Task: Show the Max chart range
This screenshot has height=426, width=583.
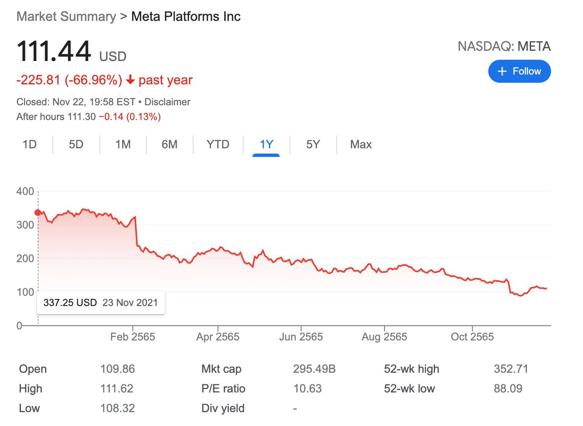Action: pyautogui.click(x=361, y=145)
